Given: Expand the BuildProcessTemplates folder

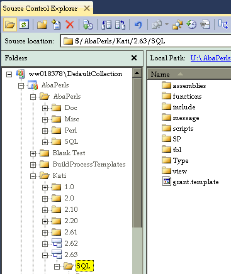Looking at the screenshot, I should 33,165.
